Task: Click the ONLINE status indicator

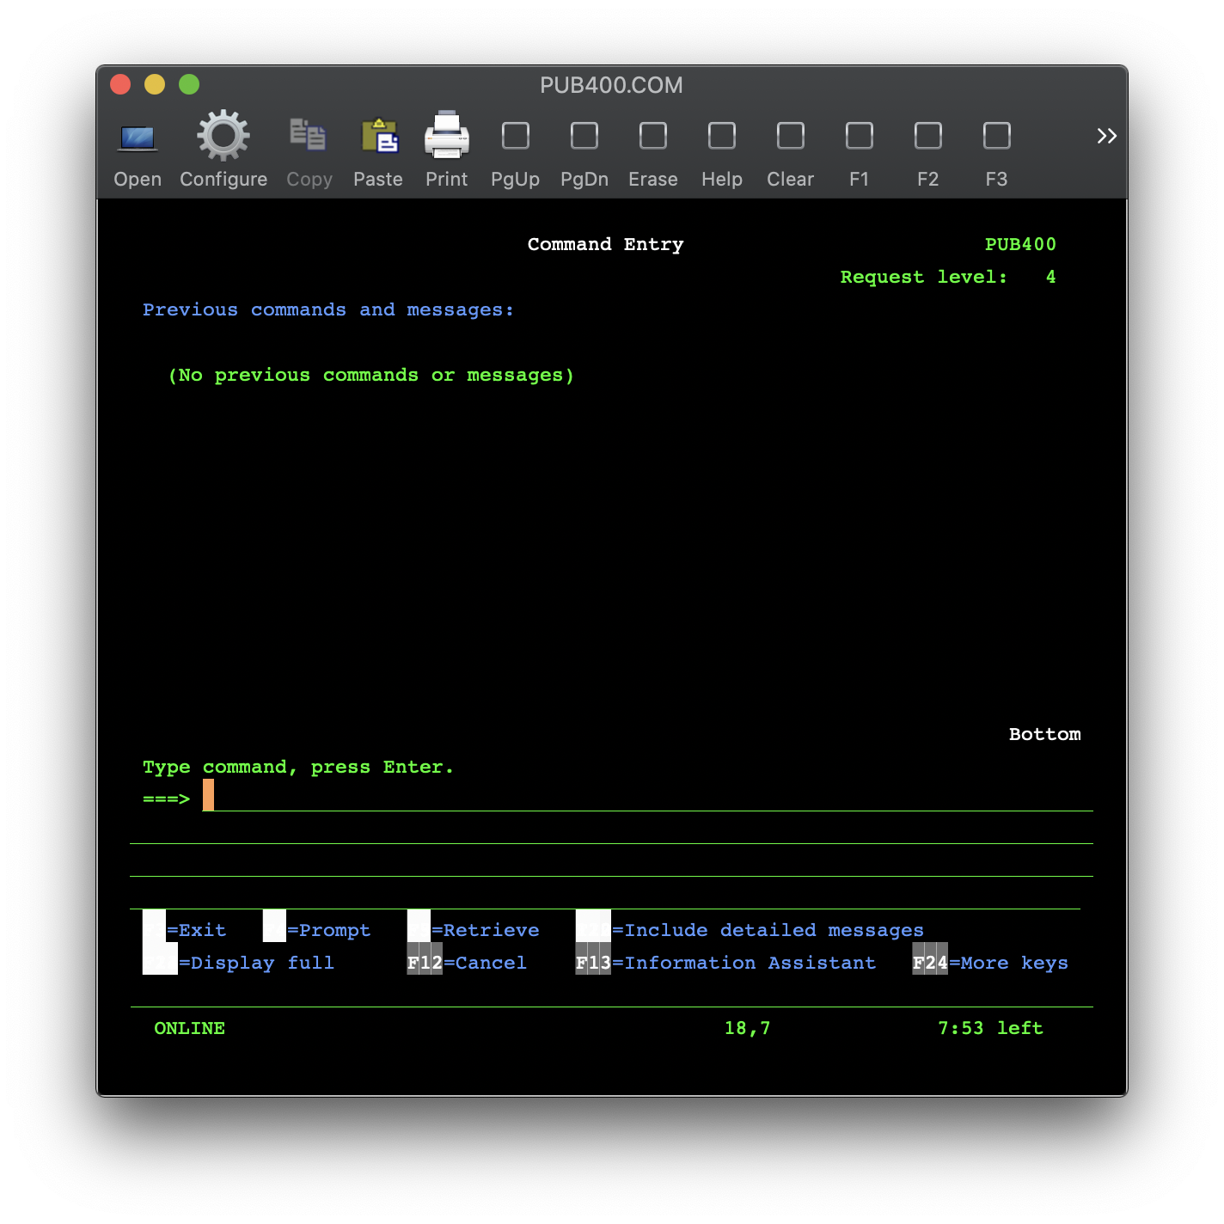Action: (189, 1028)
